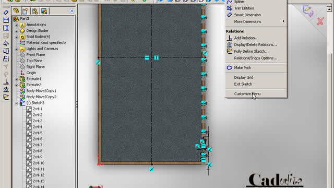The image size is (334, 188).
Task: Select (-) Sketch3 in the tree
Action: pyautogui.click(x=35, y=103)
